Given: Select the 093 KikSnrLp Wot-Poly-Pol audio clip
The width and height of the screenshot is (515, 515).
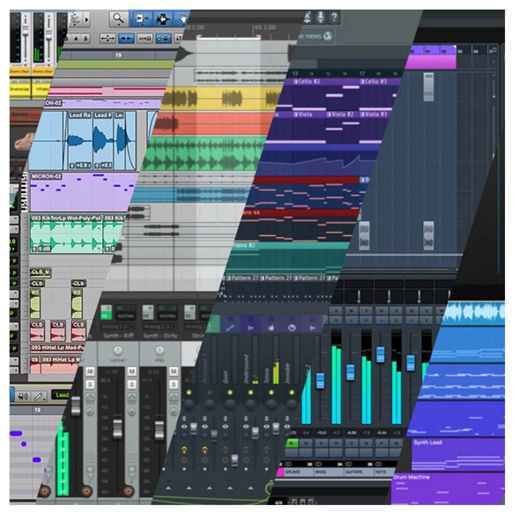Looking at the screenshot, I should coord(66,235).
